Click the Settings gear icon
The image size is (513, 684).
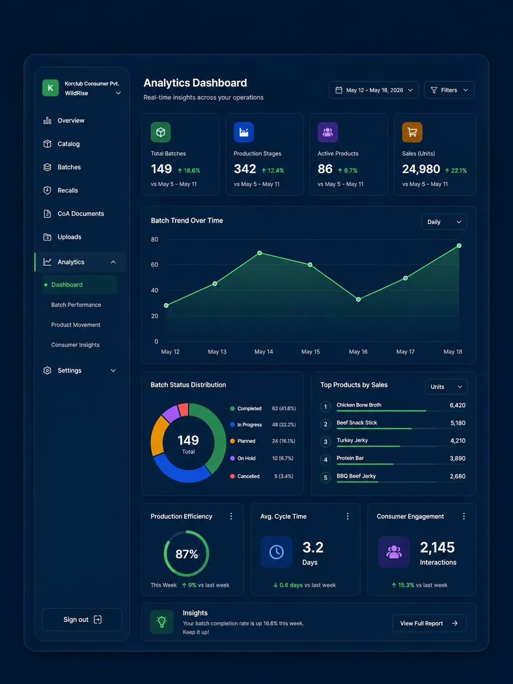[x=47, y=370]
